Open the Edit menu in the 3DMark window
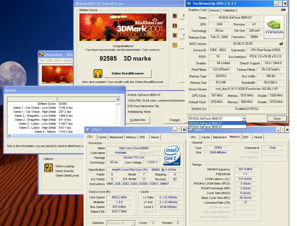Screen dimensions: 297x226 (x=50, y=60)
